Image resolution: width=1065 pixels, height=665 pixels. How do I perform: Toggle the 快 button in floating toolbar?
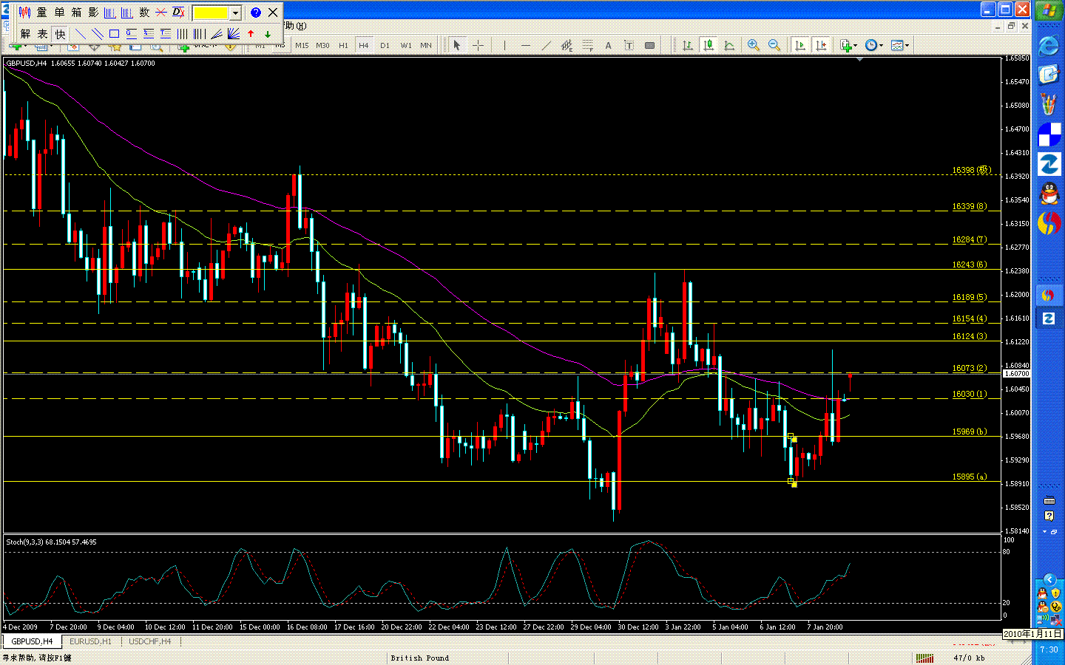click(x=60, y=34)
